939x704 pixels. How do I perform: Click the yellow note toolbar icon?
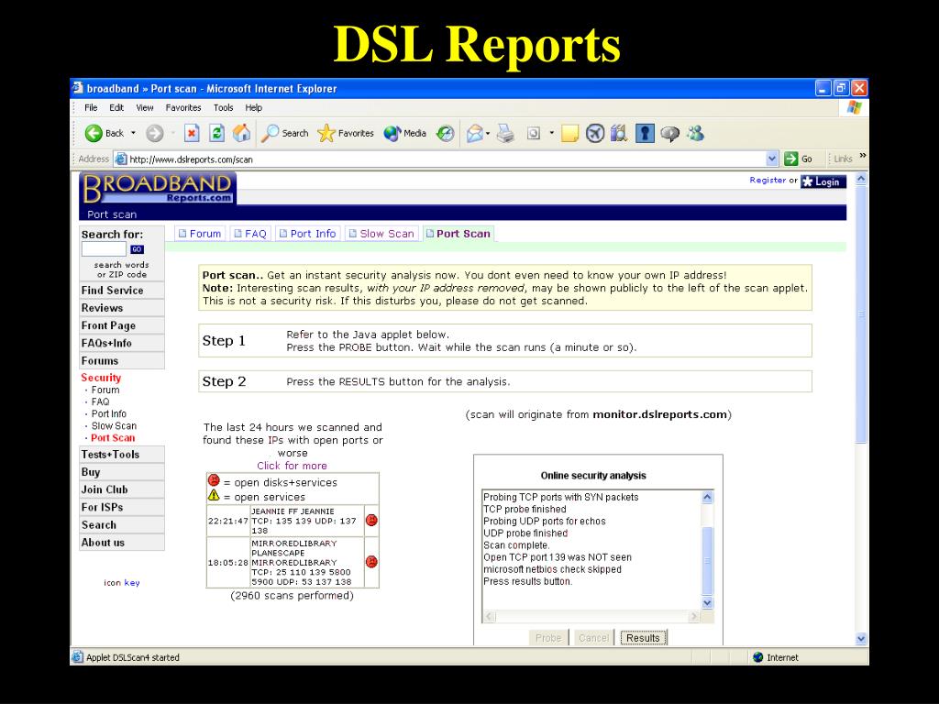[x=569, y=133]
